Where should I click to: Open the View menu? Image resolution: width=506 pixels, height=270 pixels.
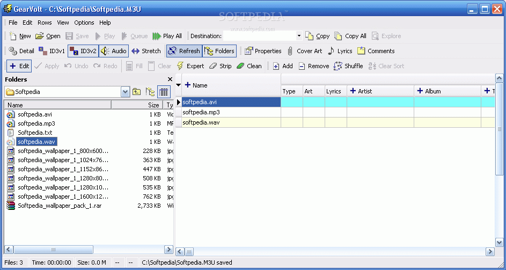pyautogui.click(x=63, y=23)
